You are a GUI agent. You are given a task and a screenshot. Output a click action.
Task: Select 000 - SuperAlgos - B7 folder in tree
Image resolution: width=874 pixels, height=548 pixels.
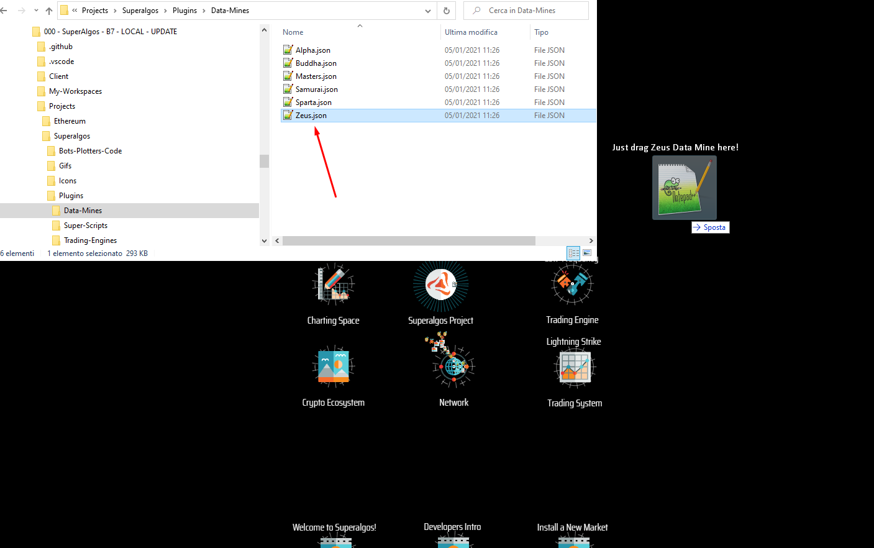[111, 32]
